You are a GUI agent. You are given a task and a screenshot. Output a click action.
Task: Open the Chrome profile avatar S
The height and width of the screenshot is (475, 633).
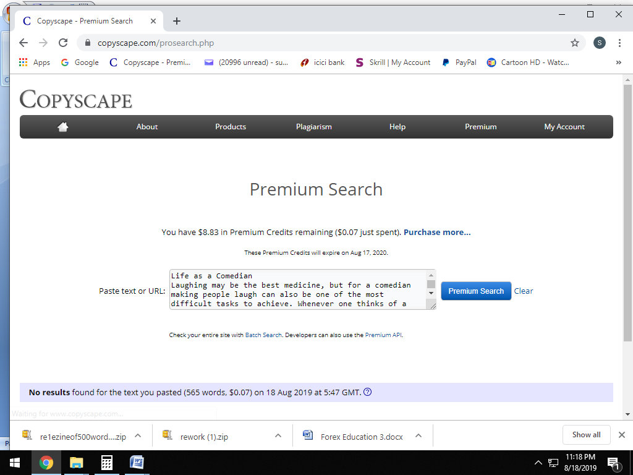point(599,43)
